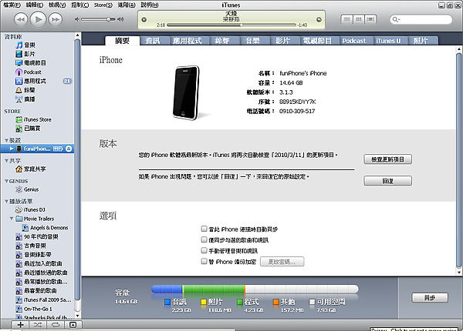Switch to Cover Flow view icon
This screenshot has width=463, height=331.
[x=370, y=19]
